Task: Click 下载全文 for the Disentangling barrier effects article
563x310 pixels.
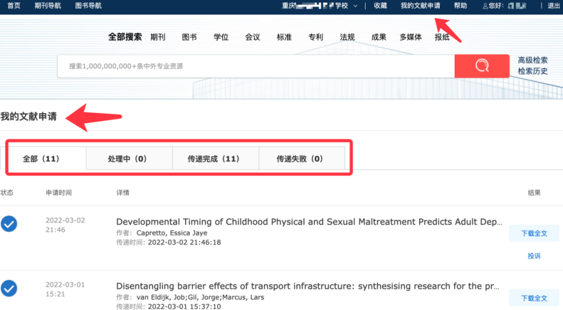Action: point(534,298)
